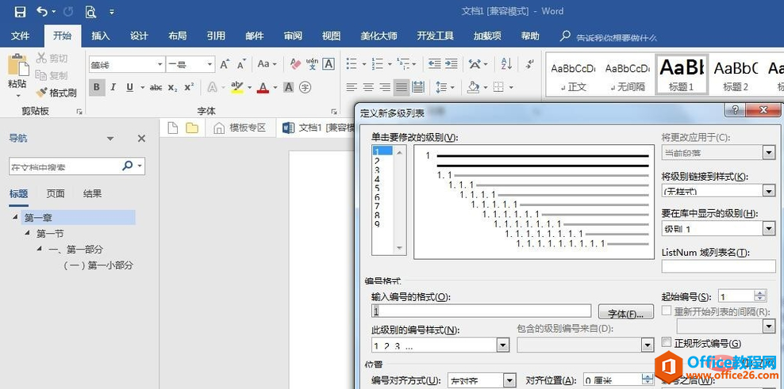Viewport: 784px width, 389px height.
Task: Switch to the 插入 (Insert) tab
Action: 101,36
